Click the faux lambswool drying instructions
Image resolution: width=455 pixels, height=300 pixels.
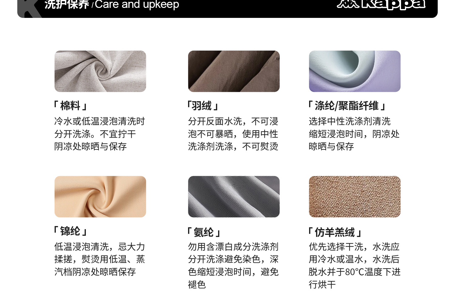tap(355, 265)
